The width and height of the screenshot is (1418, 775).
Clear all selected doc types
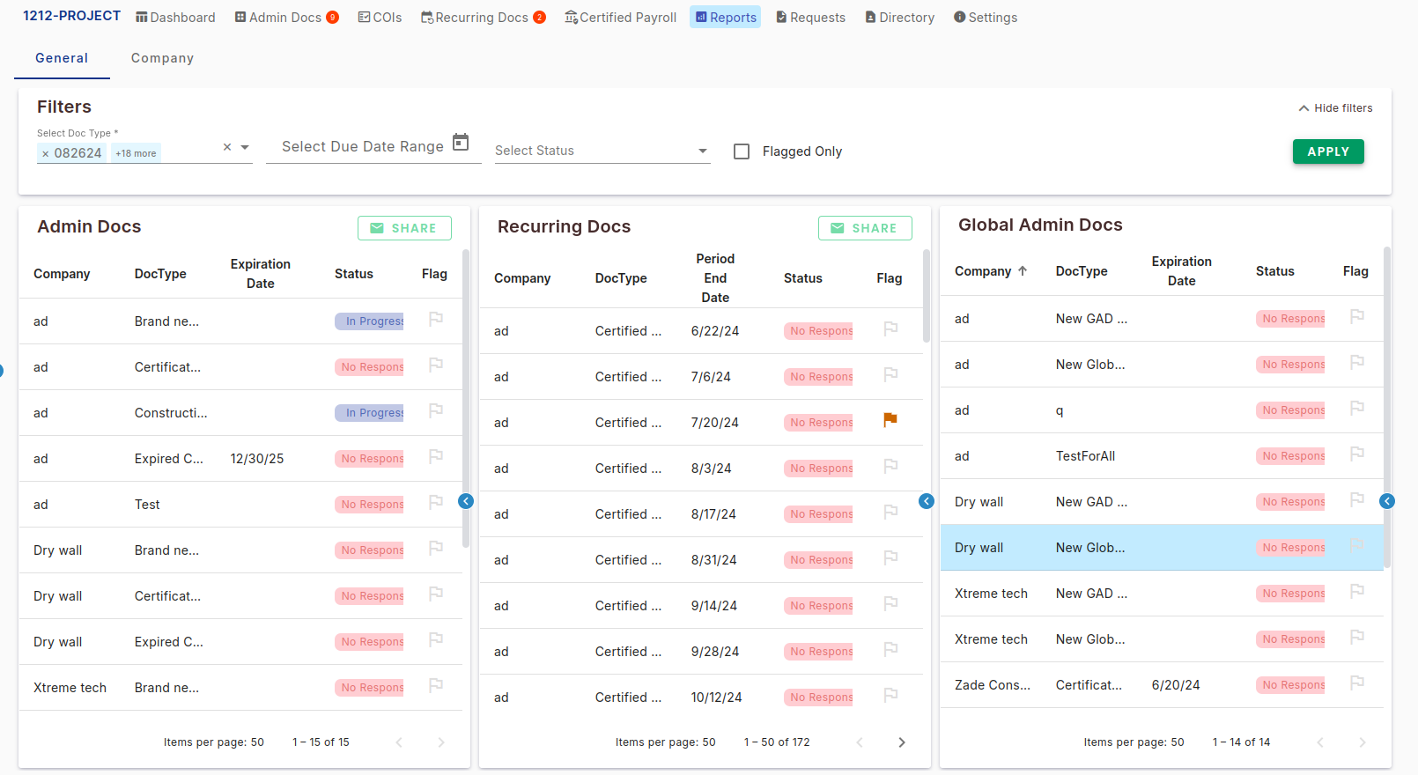227,147
